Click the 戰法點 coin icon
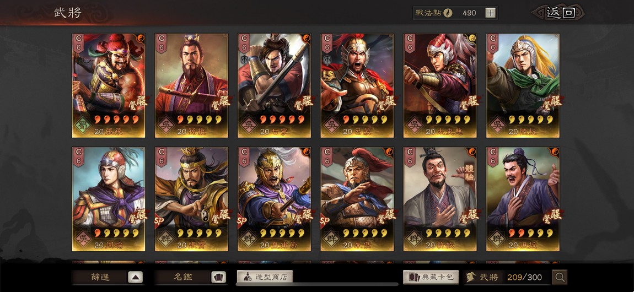The height and width of the screenshot is (292, 634). click(447, 13)
